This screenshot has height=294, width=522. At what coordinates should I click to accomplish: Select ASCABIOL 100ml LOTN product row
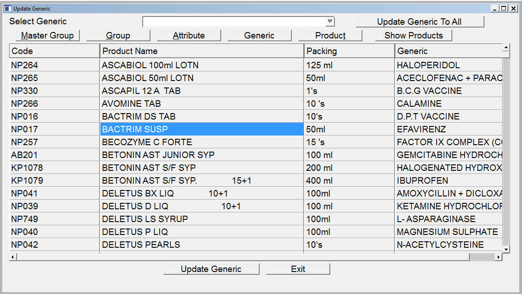click(x=202, y=65)
